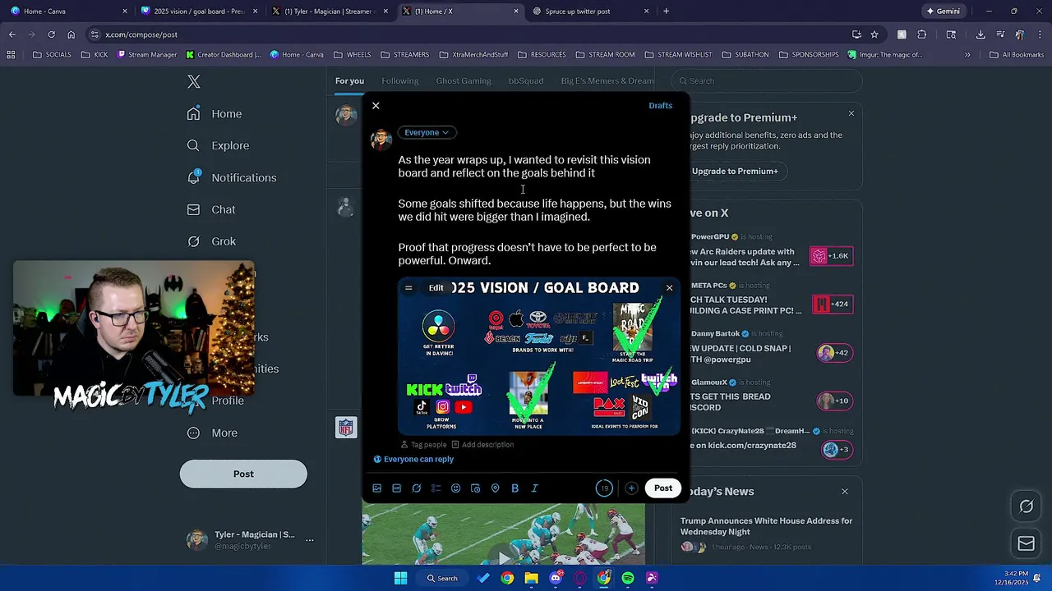Click the reorder handle on attached image
The image size is (1052, 591).
[408, 288]
